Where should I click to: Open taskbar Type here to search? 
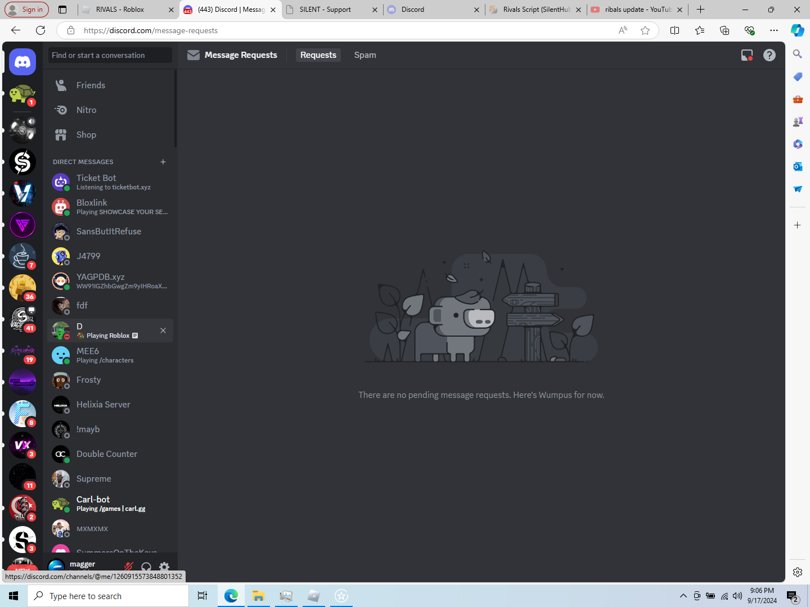coord(108,596)
